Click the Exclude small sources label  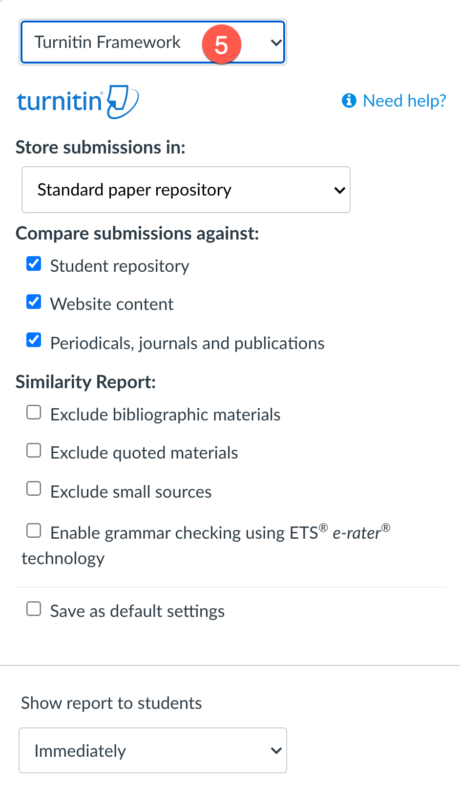click(x=131, y=492)
